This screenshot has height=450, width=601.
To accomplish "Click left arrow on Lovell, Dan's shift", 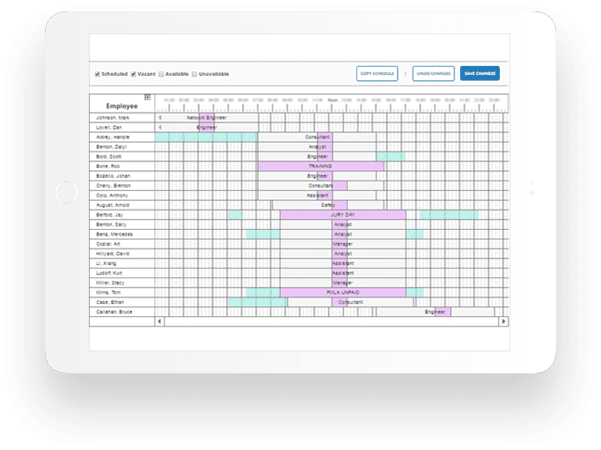I will coord(160,128).
